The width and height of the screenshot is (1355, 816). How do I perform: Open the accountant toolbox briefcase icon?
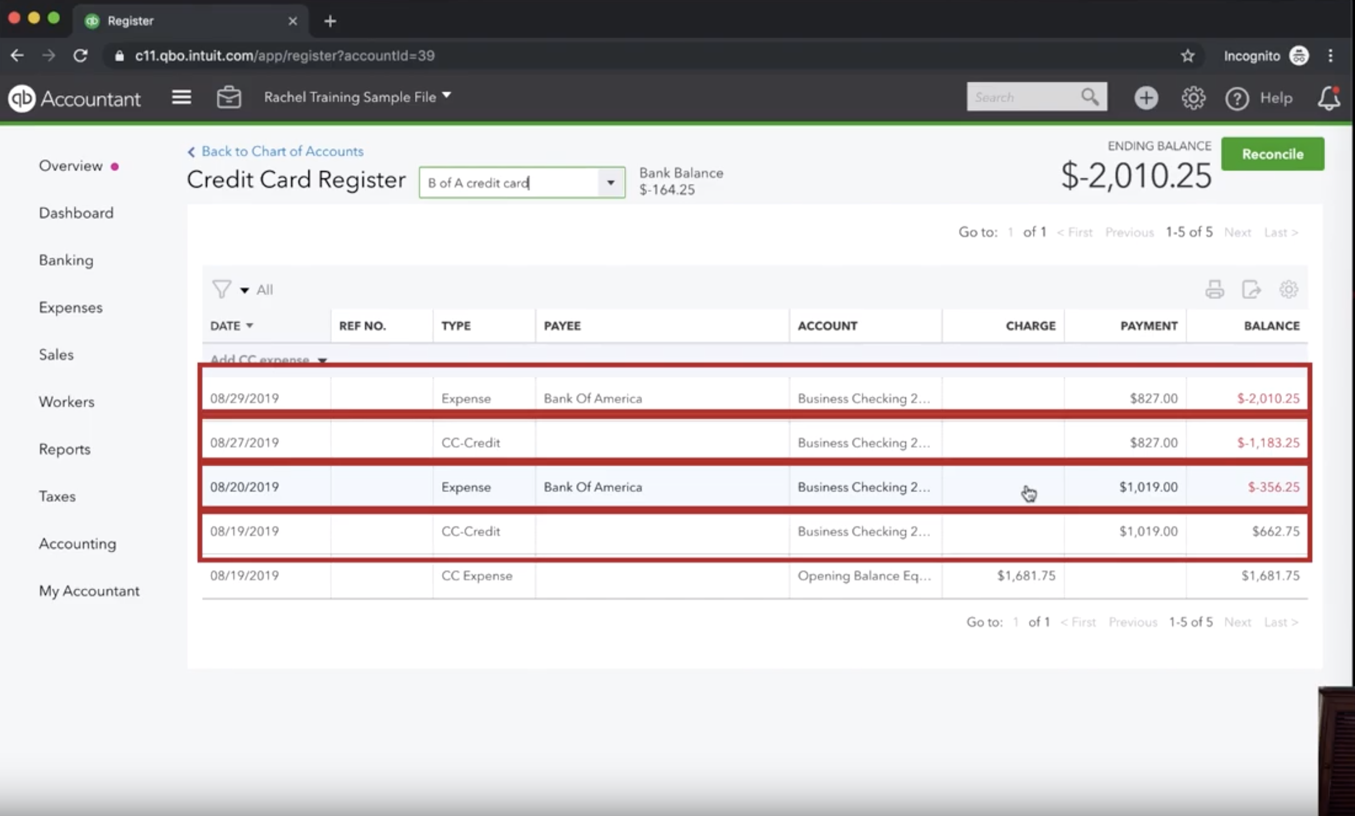tap(229, 98)
